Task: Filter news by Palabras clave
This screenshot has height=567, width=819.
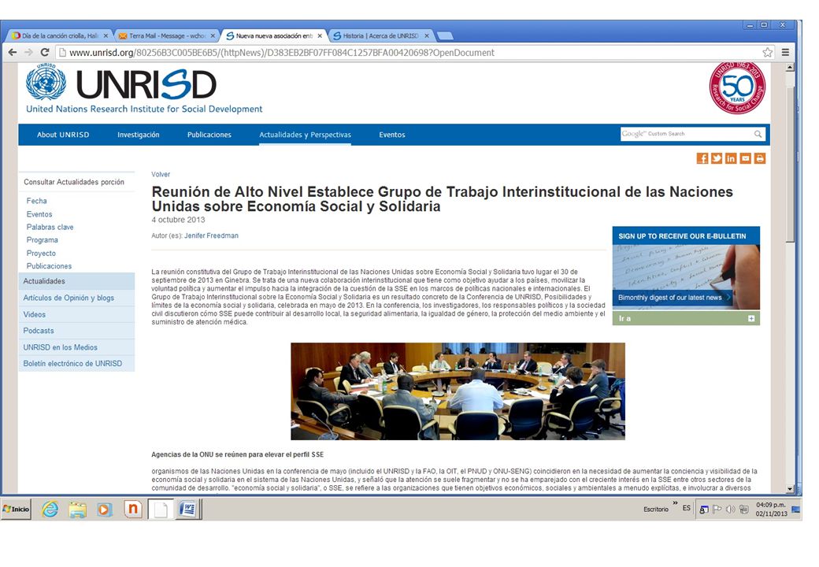Action: point(50,227)
